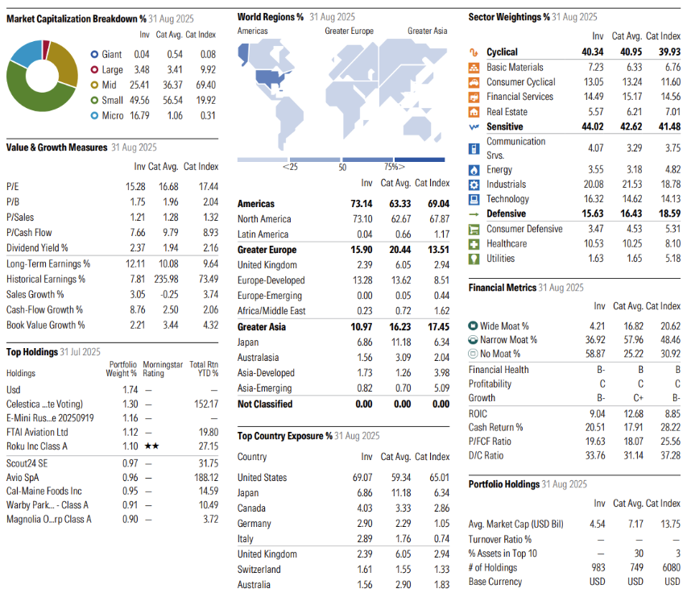Toggle the Small legend marker
This screenshot has height=593, width=687.
click(94, 98)
